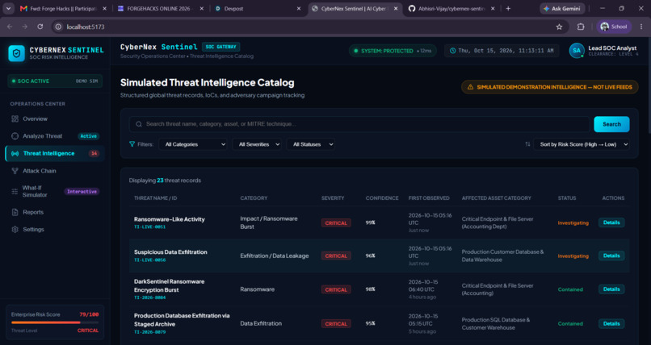Close the Devpost tab
The width and height of the screenshot is (651, 345).
tap(299, 8)
